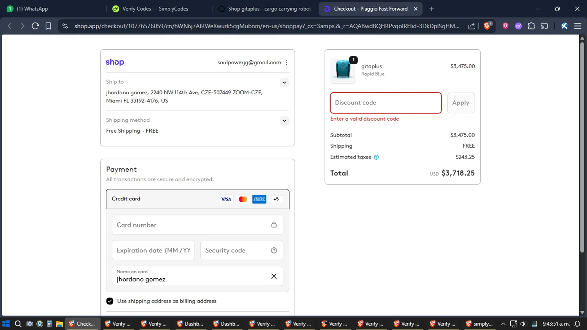Click the browser address bar URL
587x330 pixels.
[267, 26]
